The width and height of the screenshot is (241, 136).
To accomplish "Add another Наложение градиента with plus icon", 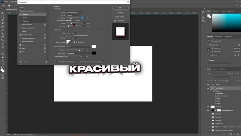I will click(45, 38).
